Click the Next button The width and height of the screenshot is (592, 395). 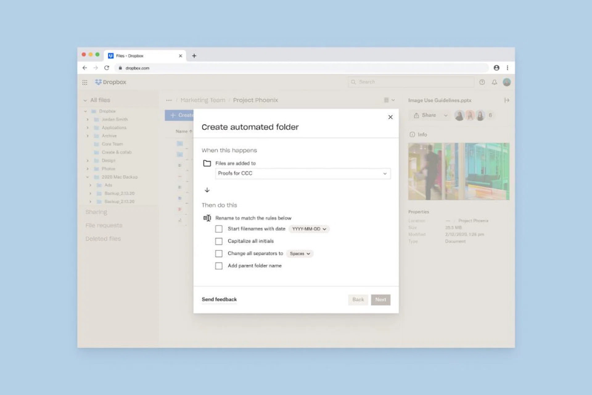[380, 300]
